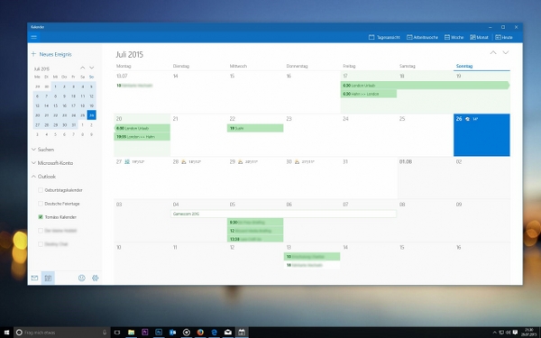Open the 6:30 London Urlaub event on 17th

(425, 86)
